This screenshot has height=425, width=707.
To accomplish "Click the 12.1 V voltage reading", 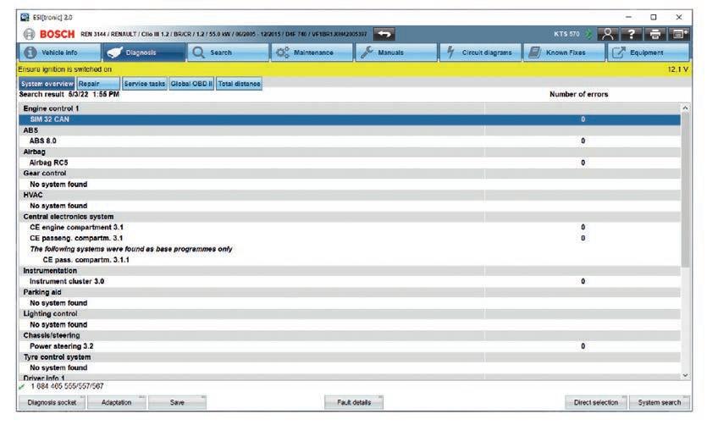I will (677, 69).
